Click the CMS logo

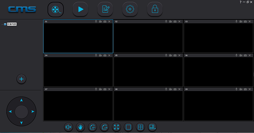tap(22, 9)
